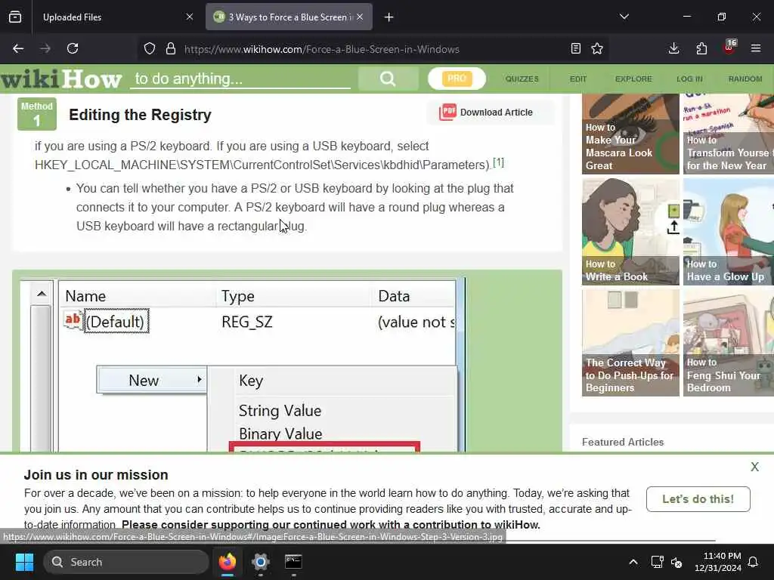
Task: Open the QUIZZES menu
Action: (522, 79)
